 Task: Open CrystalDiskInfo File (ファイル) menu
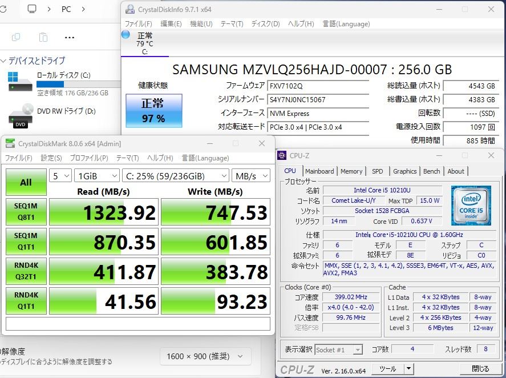tap(139, 24)
